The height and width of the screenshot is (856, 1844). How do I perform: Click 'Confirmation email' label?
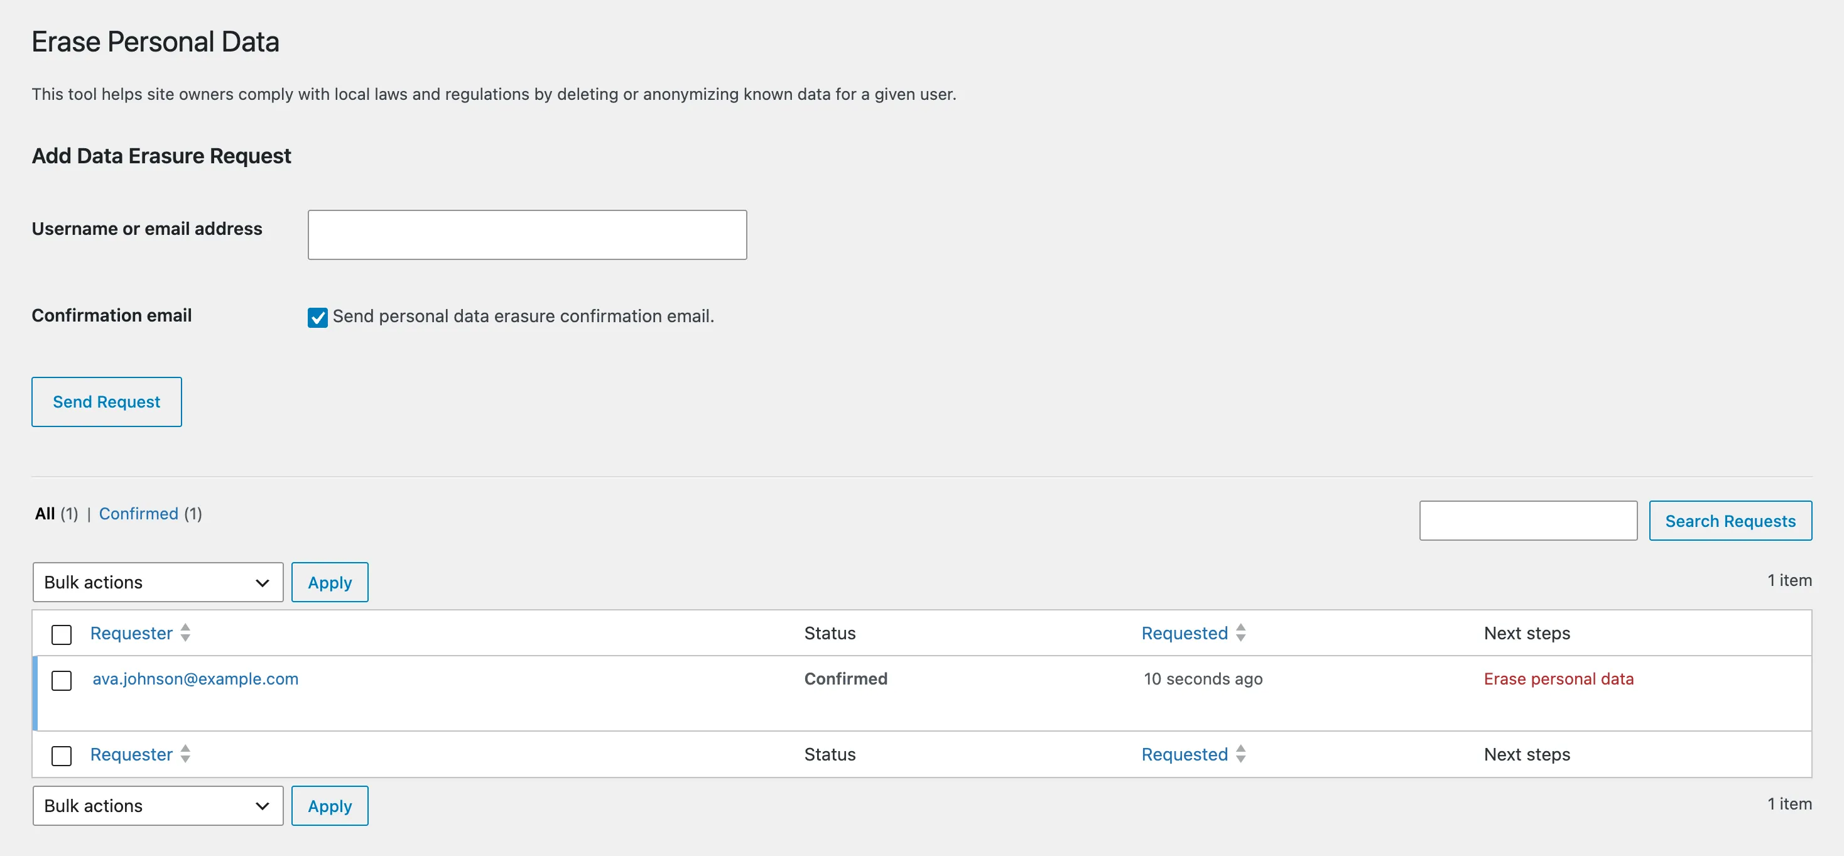(112, 316)
